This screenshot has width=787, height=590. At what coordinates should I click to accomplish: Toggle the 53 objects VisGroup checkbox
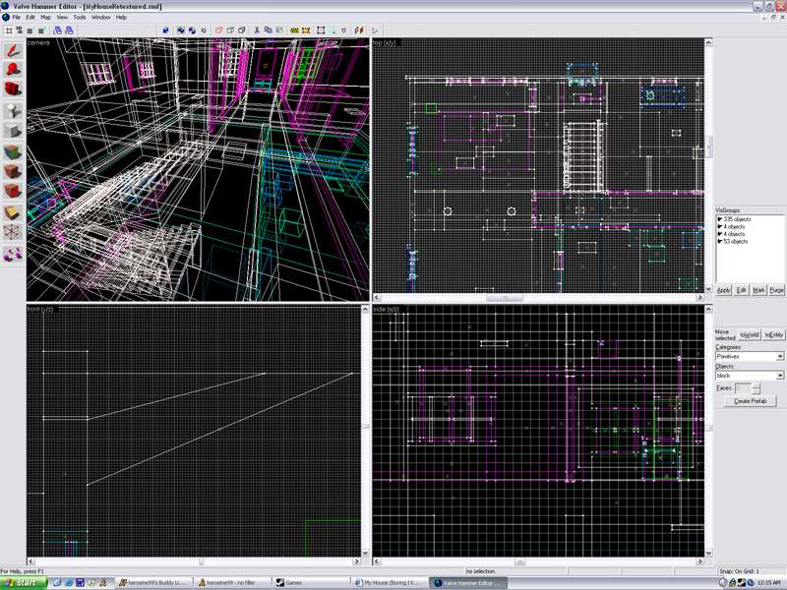point(720,241)
